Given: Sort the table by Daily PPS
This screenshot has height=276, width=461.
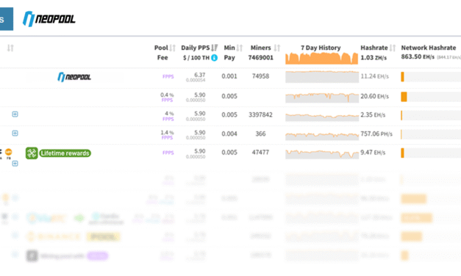Looking at the screenshot, I should point(215,48).
